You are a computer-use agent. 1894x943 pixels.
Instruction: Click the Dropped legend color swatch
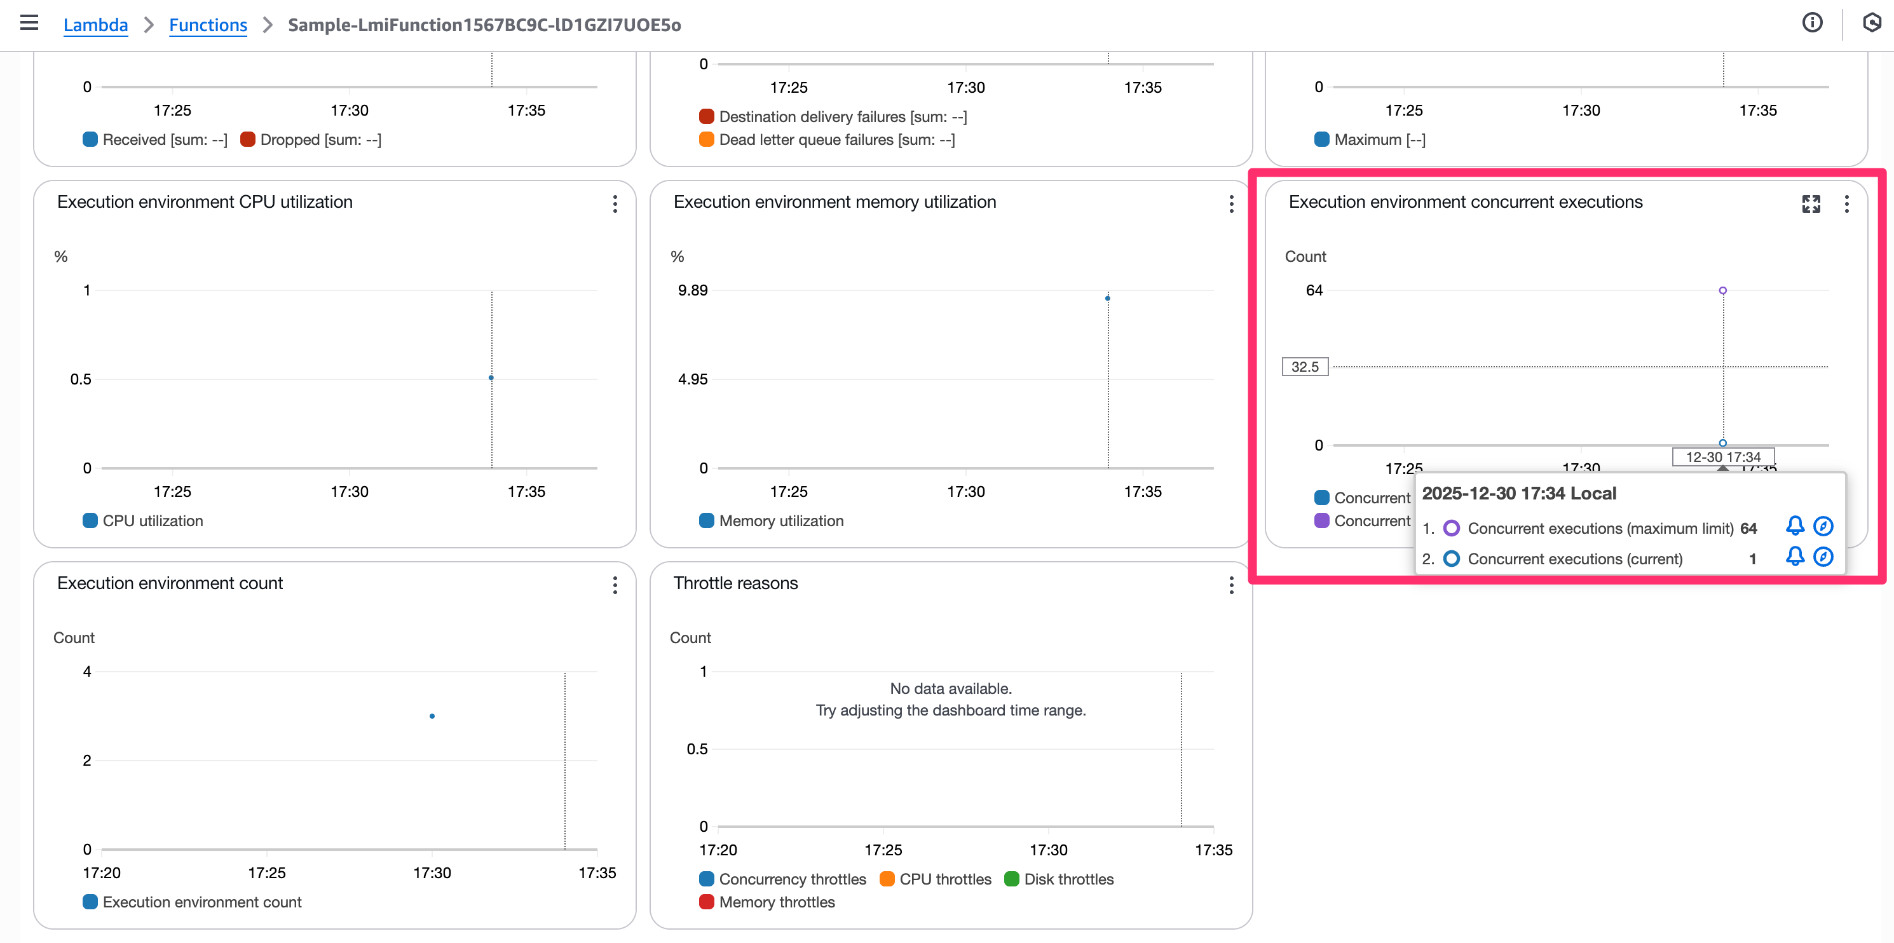click(x=248, y=139)
